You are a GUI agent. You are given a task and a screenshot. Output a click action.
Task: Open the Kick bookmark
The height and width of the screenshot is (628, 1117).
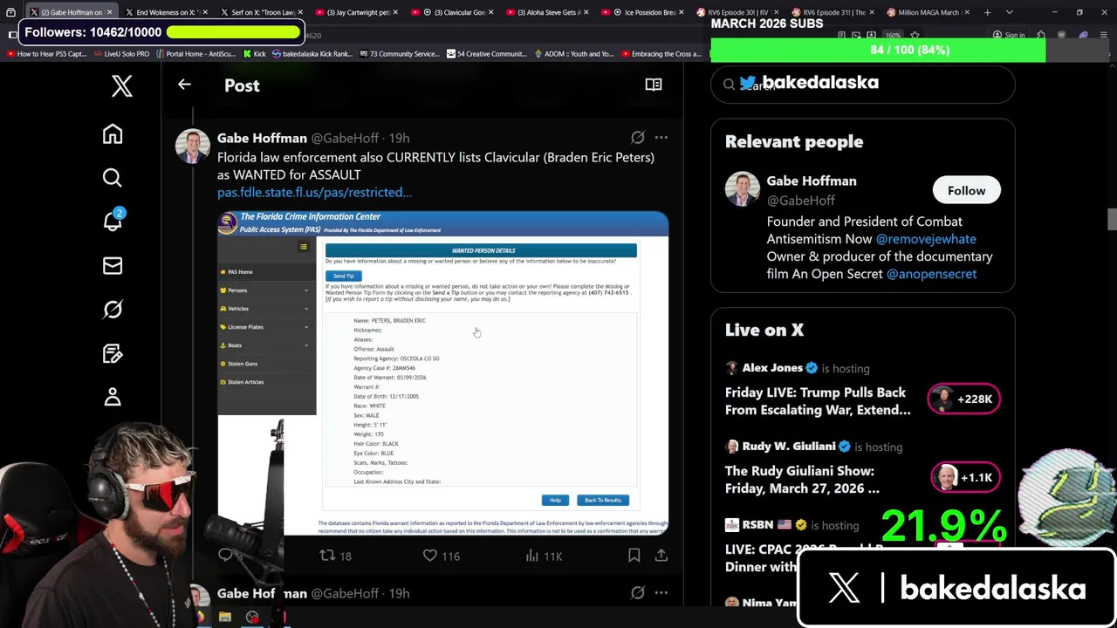click(253, 54)
